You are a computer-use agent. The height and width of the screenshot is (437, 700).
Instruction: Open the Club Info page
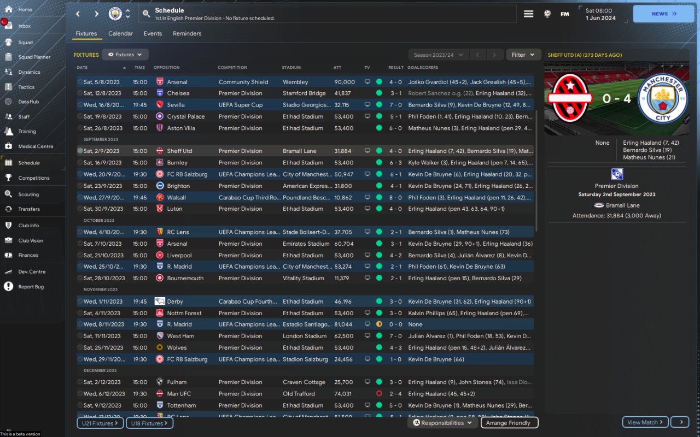pos(28,225)
